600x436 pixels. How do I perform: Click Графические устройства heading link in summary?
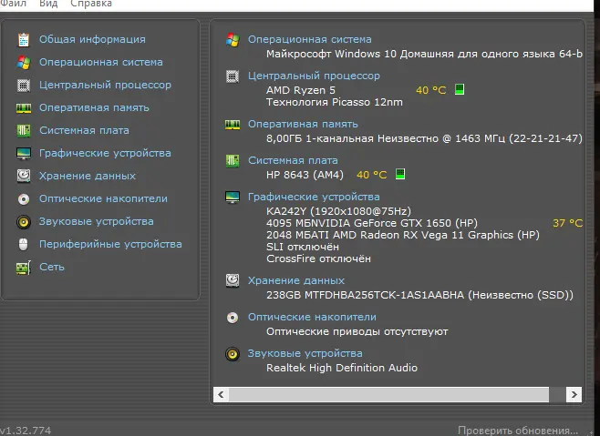click(x=315, y=197)
